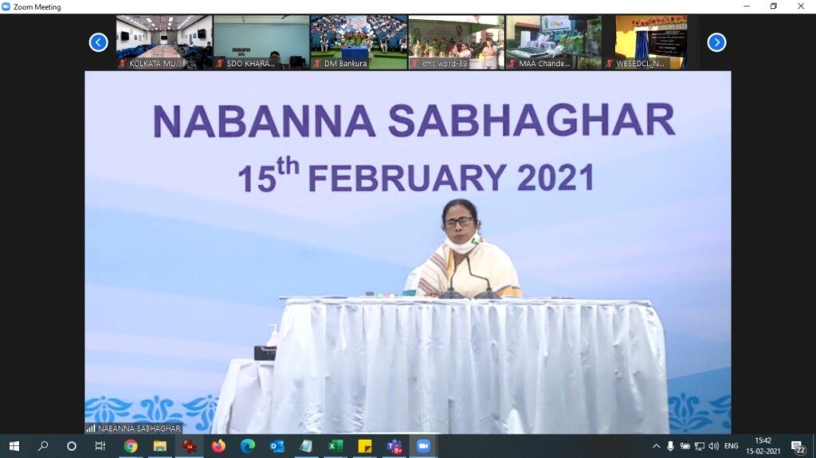This screenshot has width=816, height=458.
Task: Click the Zoom app taskbar icon
Action: 423,446
